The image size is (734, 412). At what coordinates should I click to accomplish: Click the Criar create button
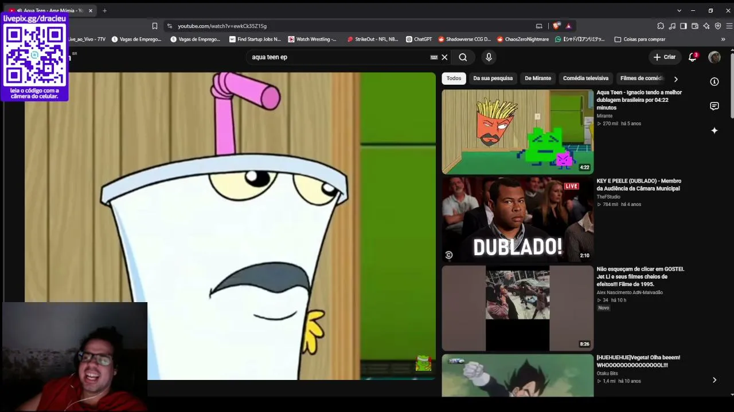(x=664, y=57)
